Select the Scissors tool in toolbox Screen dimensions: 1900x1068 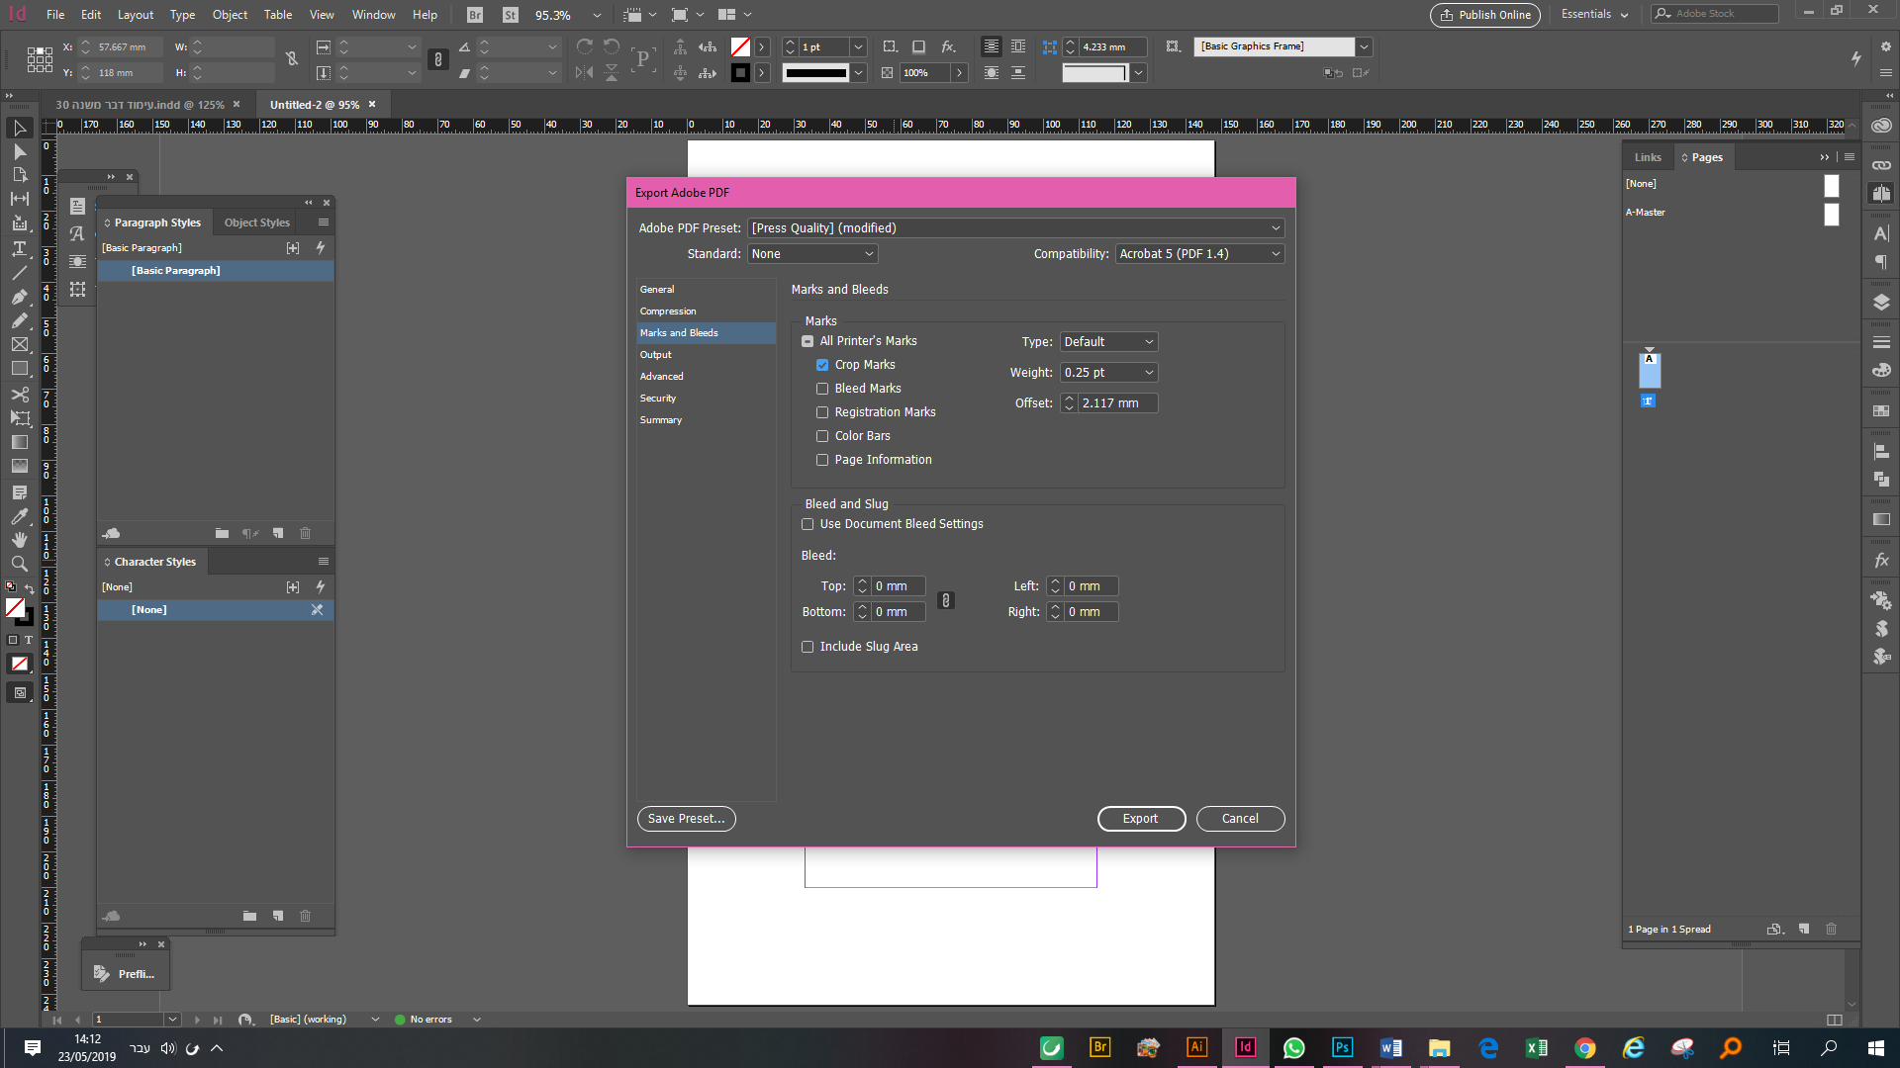point(19,395)
